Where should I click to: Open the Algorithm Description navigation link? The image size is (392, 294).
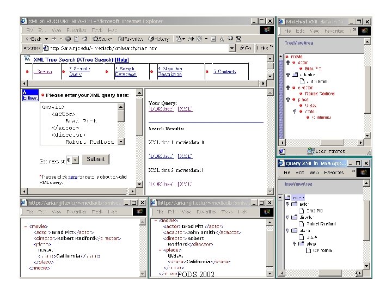coord(170,71)
